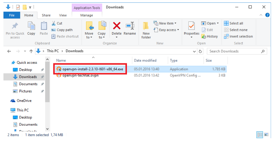Go forward with the right arrow
The image size is (274, 143).
[18, 51]
